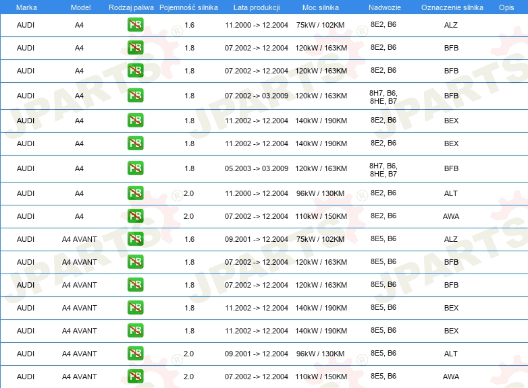Click the petrol fuel icon in the 8E2 ALZ row
The image size is (528, 388).
tap(135, 24)
